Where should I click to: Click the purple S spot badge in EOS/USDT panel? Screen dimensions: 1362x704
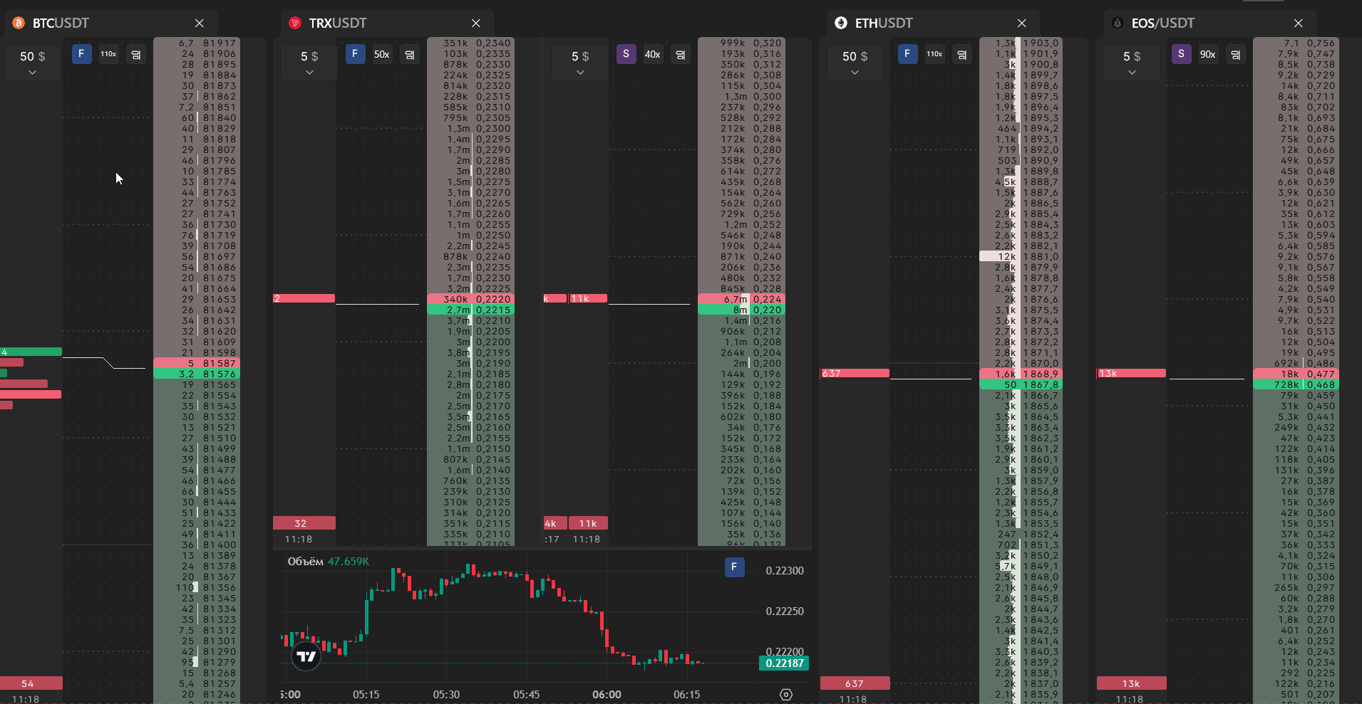click(1181, 54)
